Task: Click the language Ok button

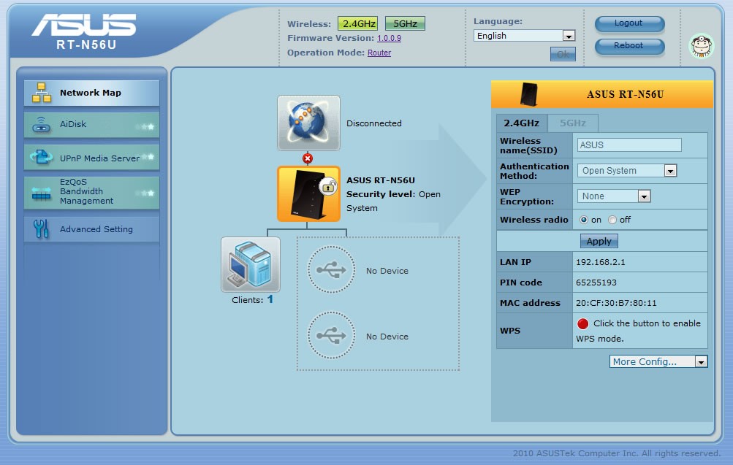Action: [563, 54]
